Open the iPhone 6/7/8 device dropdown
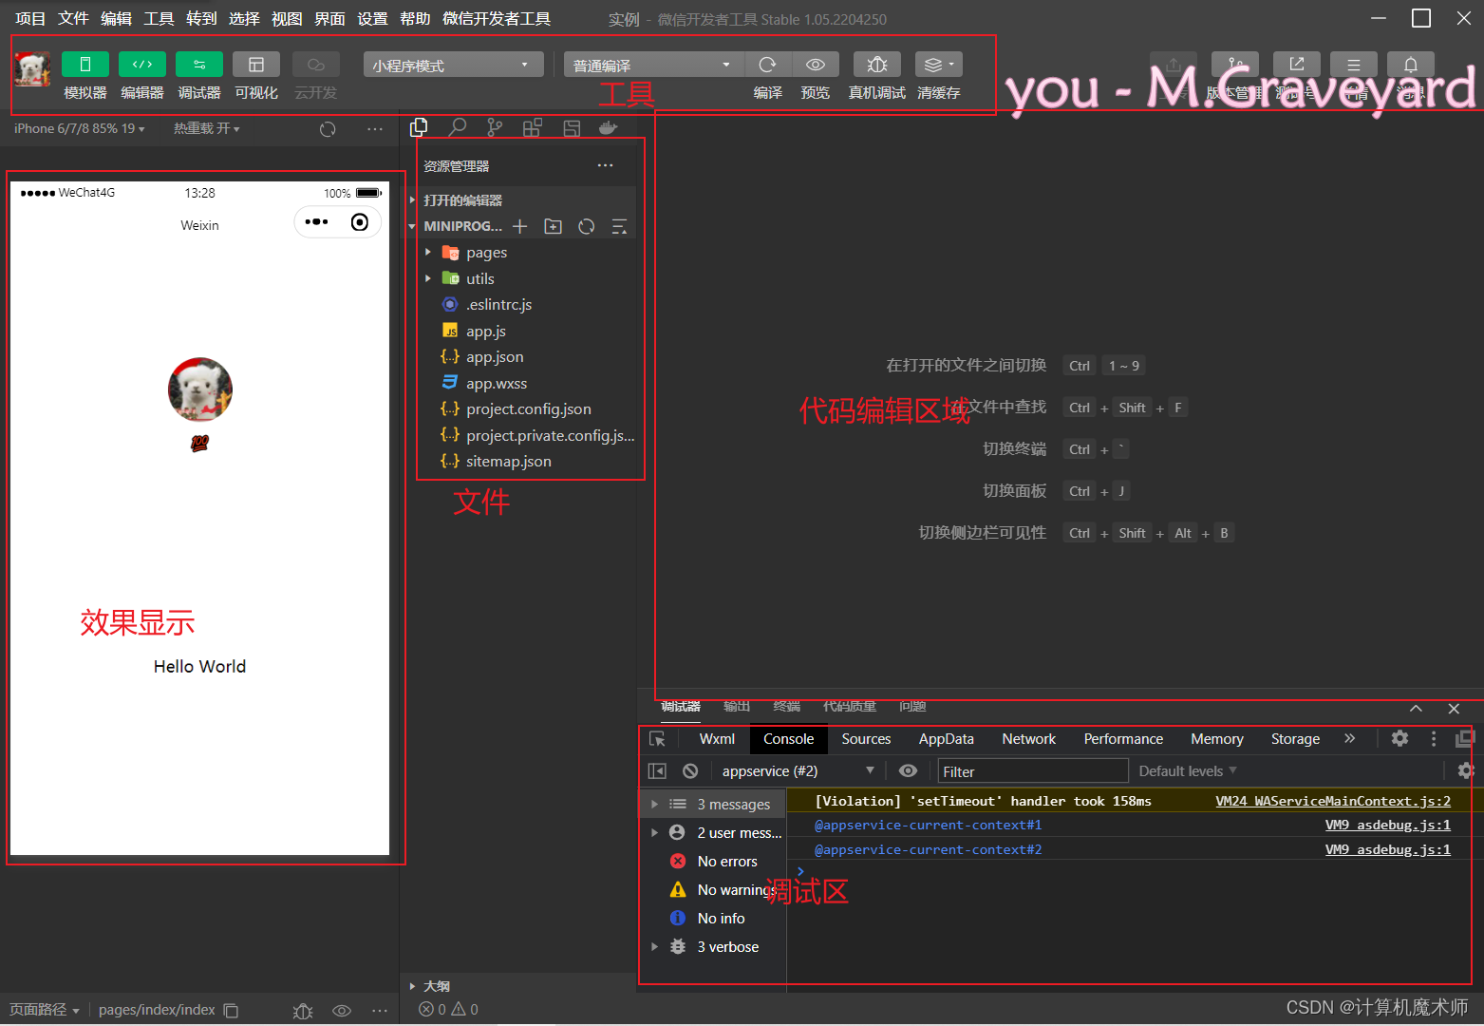 click(80, 128)
